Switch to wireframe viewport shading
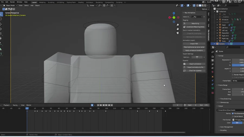 [x=197, y=5]
